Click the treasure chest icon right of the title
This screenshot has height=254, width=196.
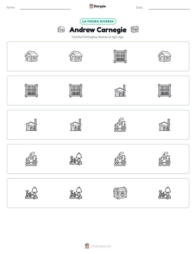tap(135, 29)
